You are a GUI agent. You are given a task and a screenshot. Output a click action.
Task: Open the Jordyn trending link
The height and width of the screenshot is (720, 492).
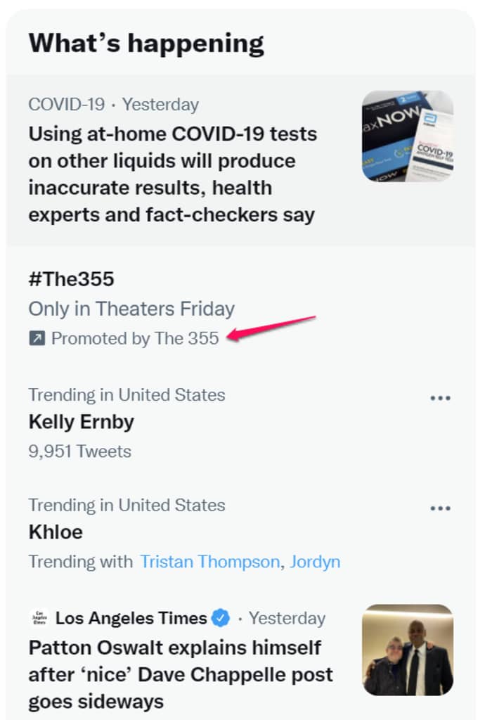pos(316,562)
